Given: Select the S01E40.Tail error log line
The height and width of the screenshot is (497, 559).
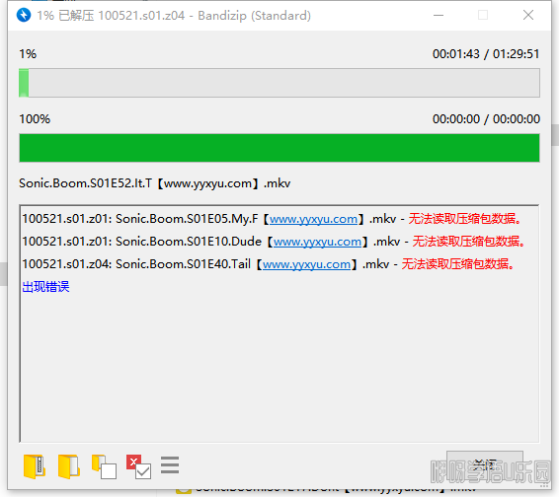Looking at the screenshot, I should click(268, 264).
